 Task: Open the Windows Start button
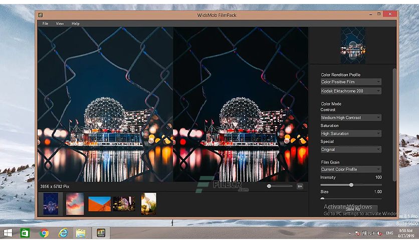coord(8,233)
